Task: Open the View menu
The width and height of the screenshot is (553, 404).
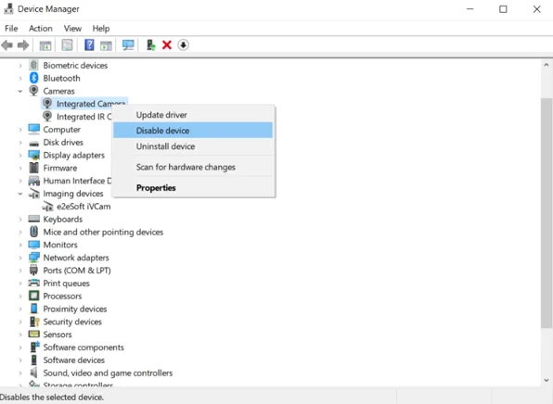Action: coord(72,29)
